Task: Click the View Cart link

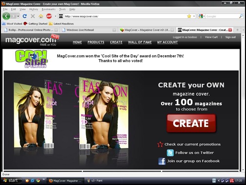Action: (x=211, y=37)
